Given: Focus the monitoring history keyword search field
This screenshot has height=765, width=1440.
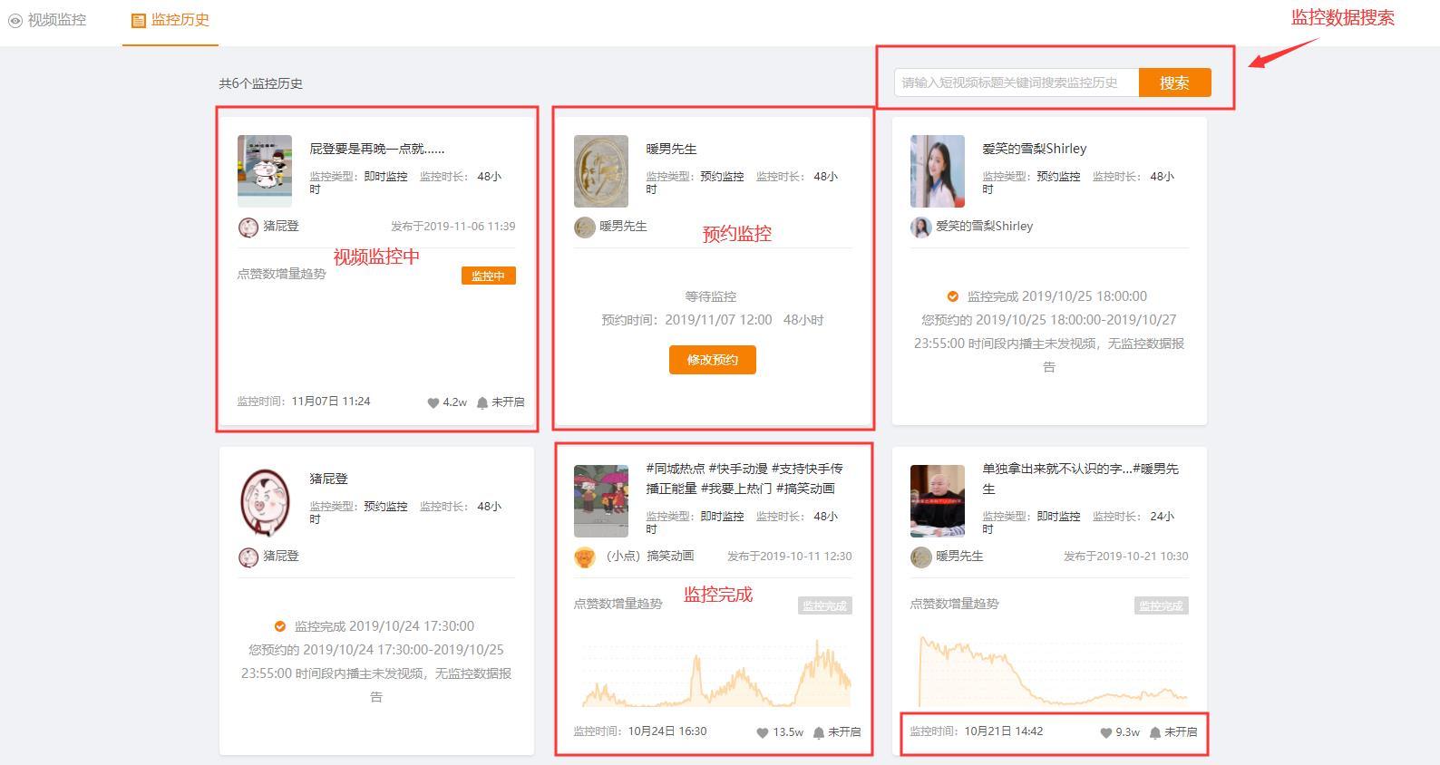Looking at the screenshot, I should pos(1016,82).
